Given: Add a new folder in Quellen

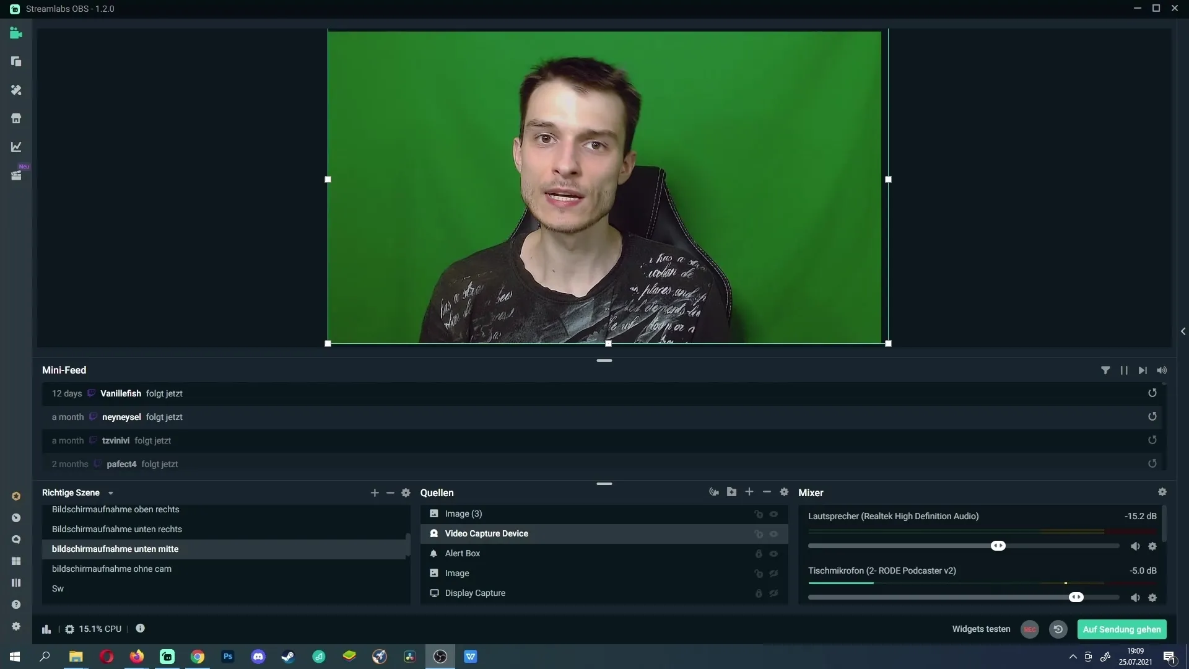Looking at the screenshot, I should coord(731,492).
